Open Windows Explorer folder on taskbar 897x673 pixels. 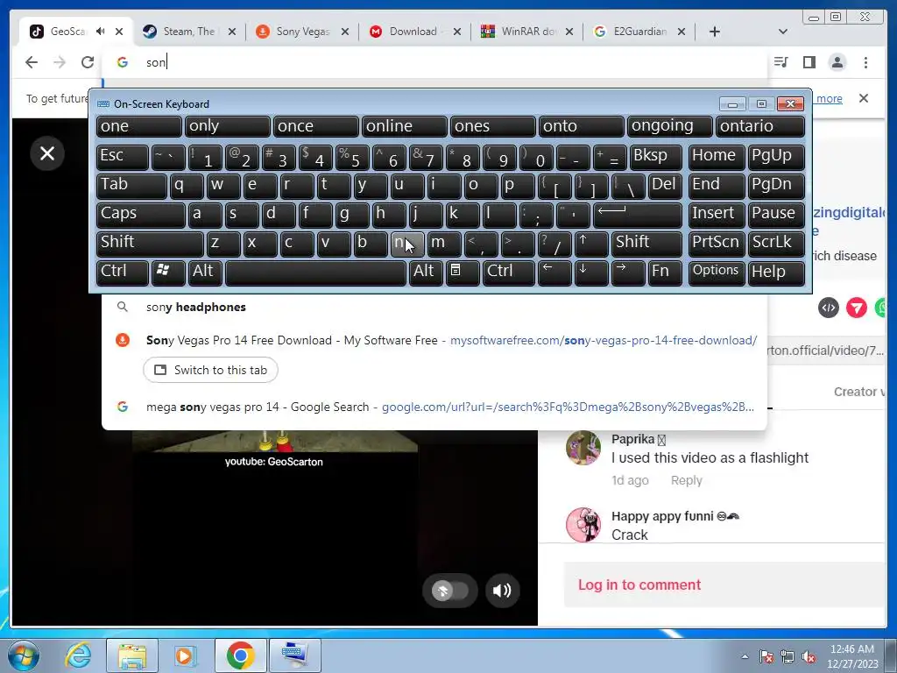click(132, 655)
